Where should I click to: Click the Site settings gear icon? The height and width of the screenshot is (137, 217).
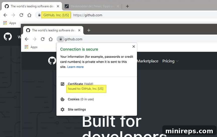[x=62, y=109]
